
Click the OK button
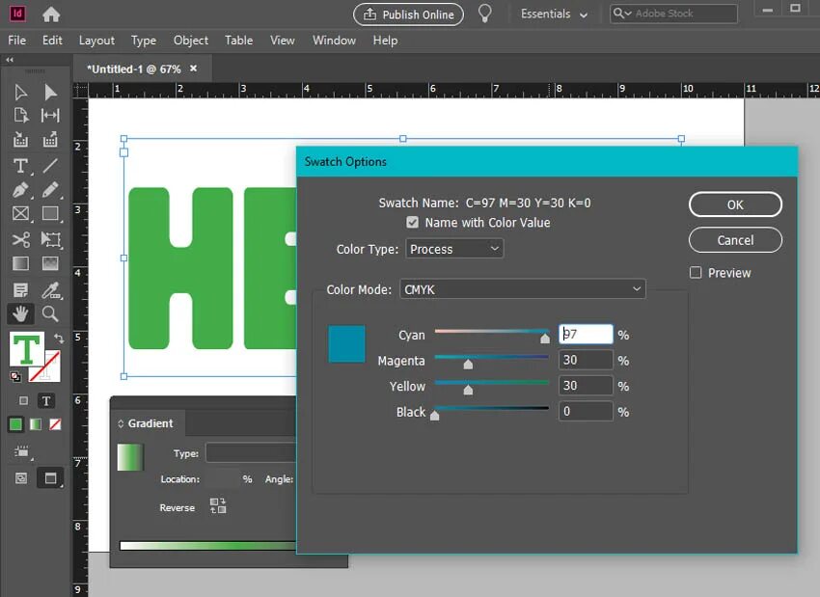(x=735, y=204)
